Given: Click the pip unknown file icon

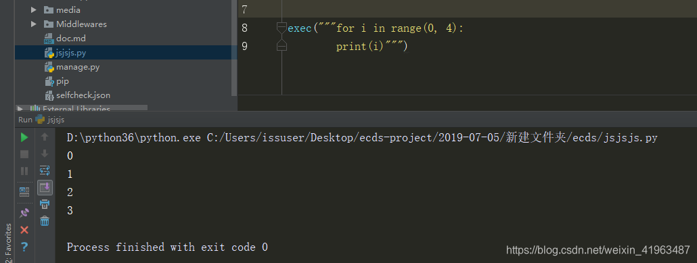Looking at the screenshot, I should [49, 81].
